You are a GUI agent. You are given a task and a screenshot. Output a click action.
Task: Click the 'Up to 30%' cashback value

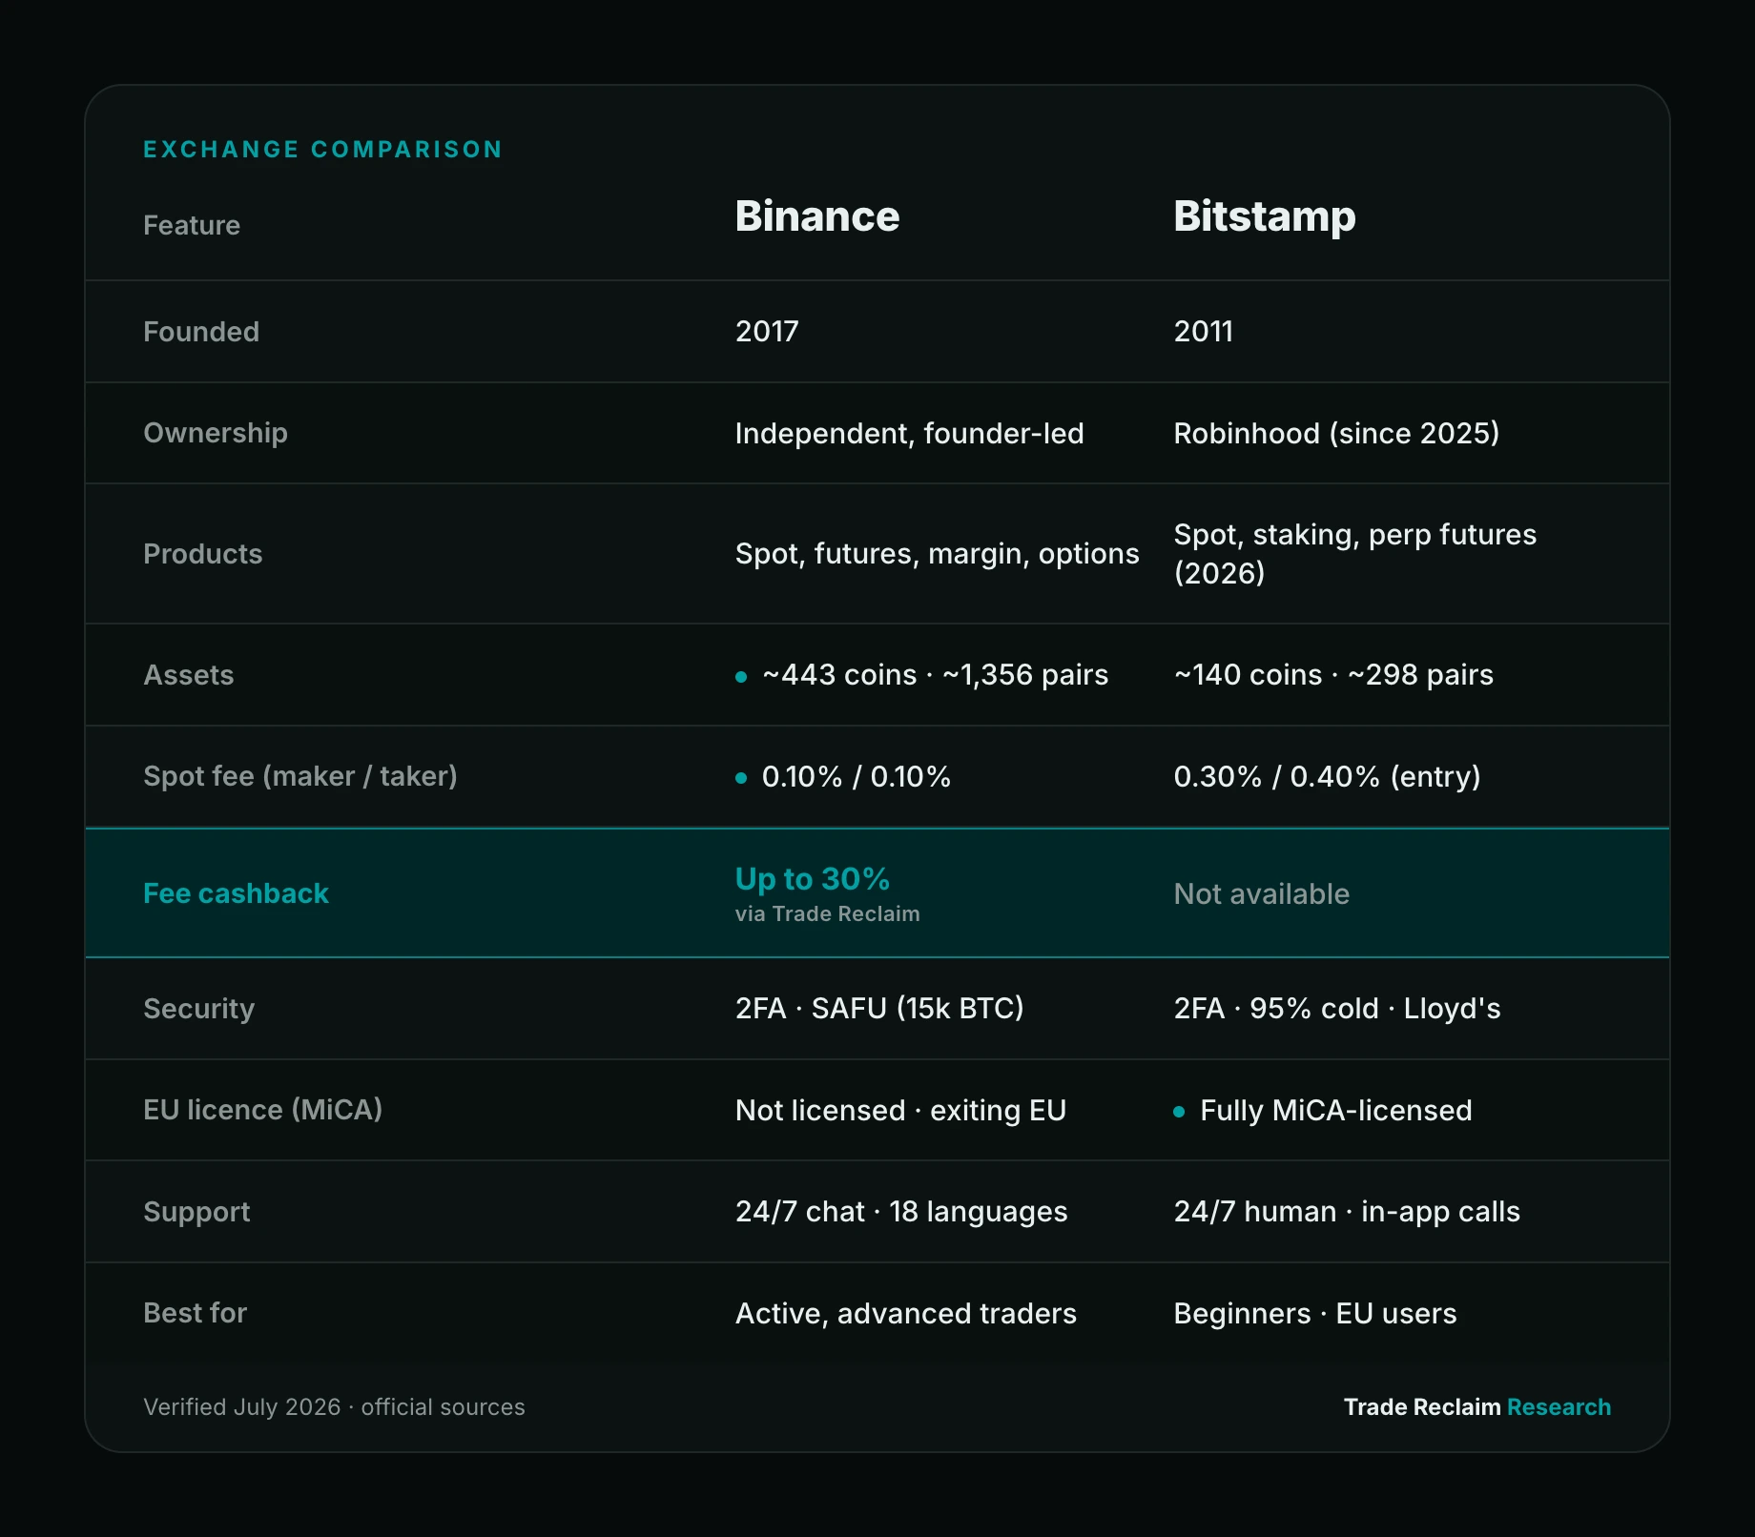coord(813,879)
